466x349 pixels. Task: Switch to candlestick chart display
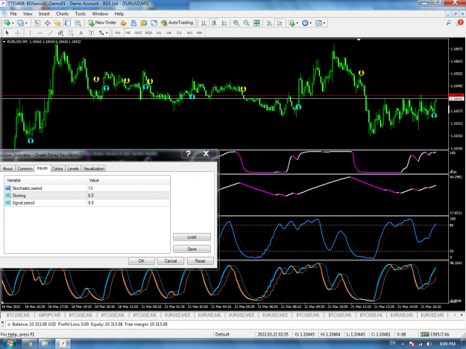[214, 23]
